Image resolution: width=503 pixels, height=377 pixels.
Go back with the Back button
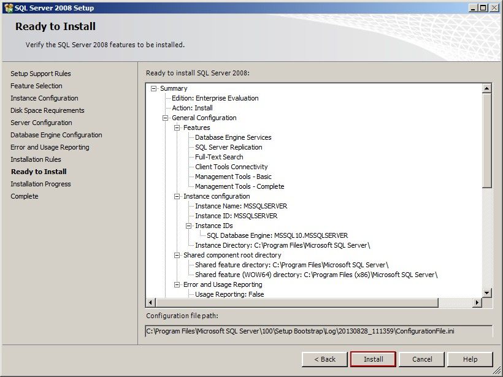pos(324,359)
